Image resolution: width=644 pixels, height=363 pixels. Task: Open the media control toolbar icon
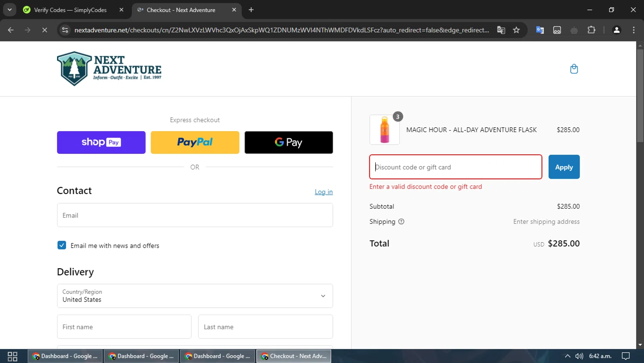tap(557, 30)
